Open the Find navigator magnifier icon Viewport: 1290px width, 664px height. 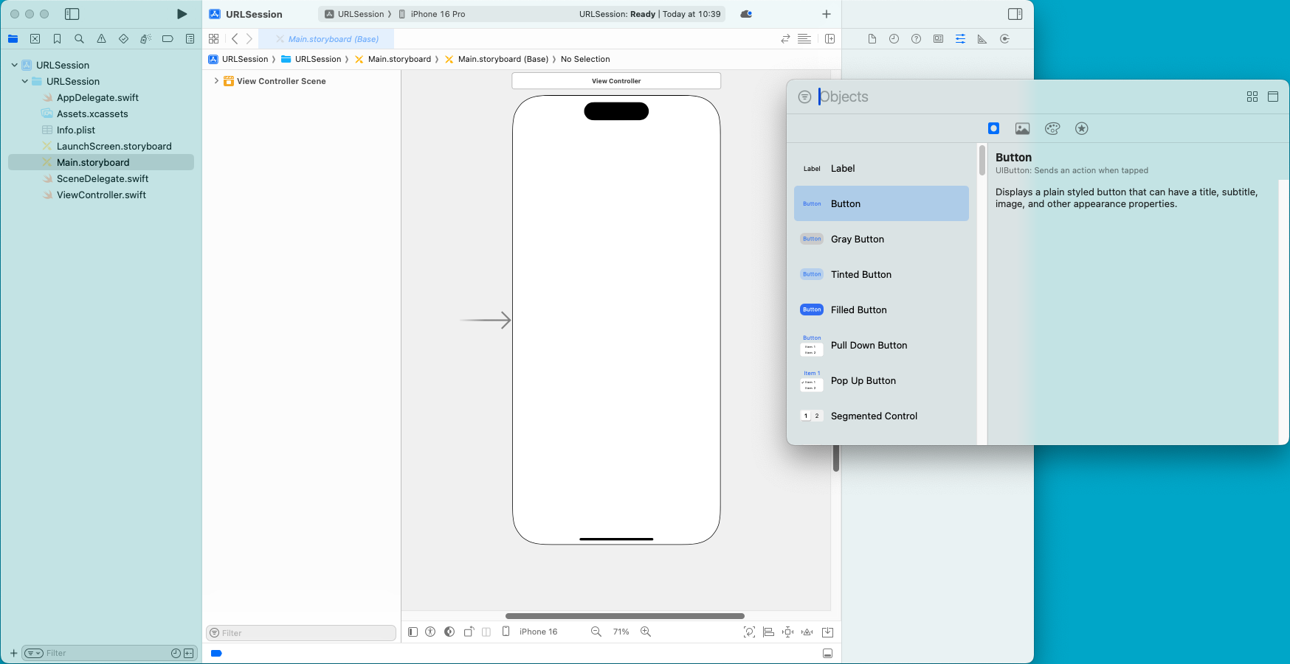point(79,39)
